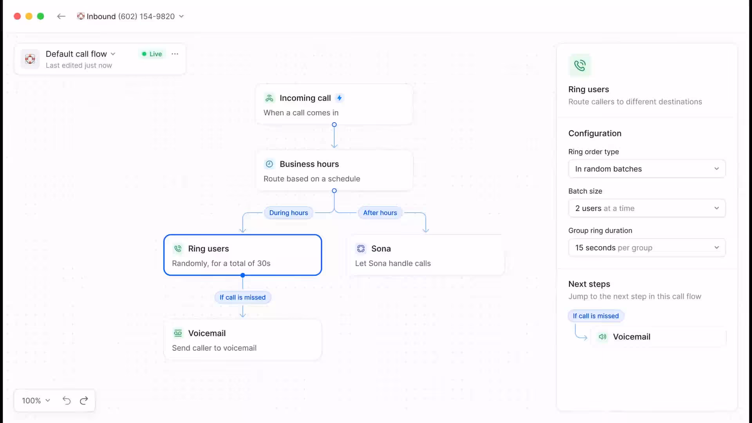Open the three-dots call flow menu
The height and width of the screenshot is (423, 752).
[175, 54]
